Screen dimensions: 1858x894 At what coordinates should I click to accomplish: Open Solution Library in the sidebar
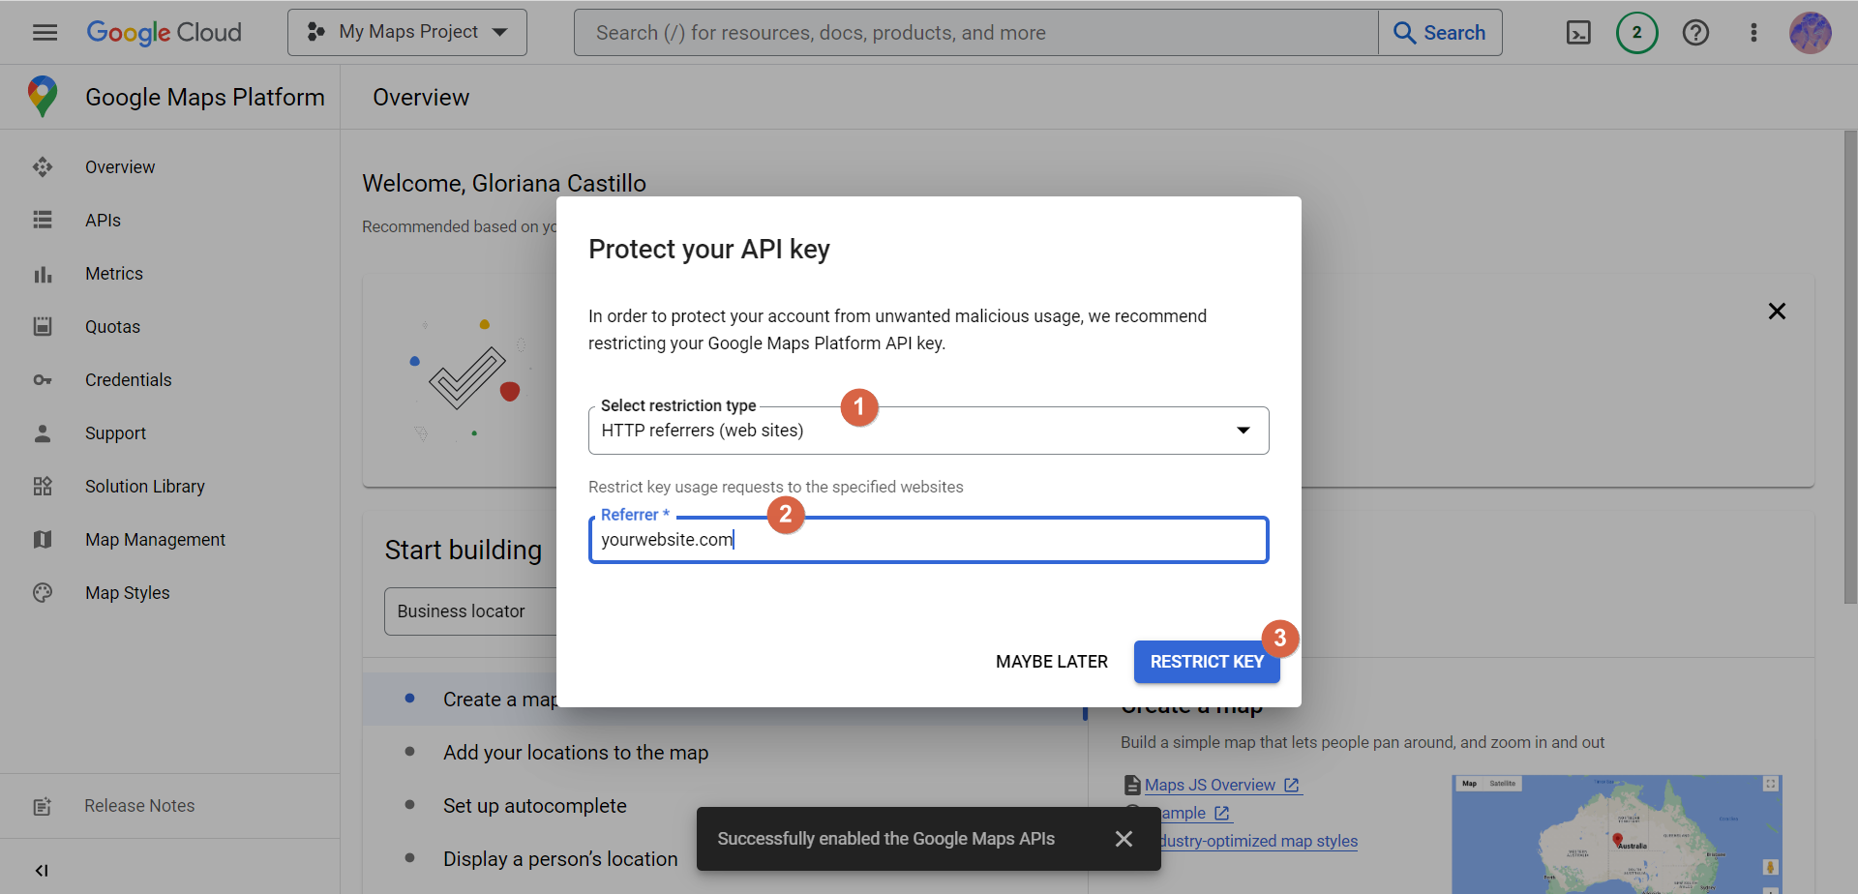pyautogui.click(x=145, y=487)
